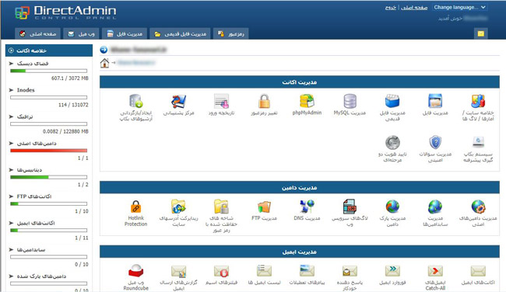Click the DirectAdmin logo
Image resolution: width=506 pixels, height=292 pixels.
coord(65,13)
